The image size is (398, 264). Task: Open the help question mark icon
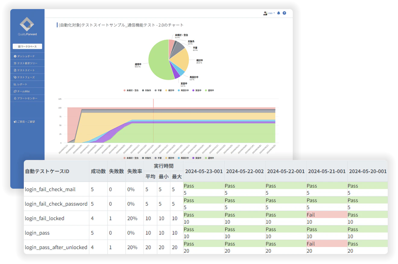pyautogui.click(x=284, y=13)
